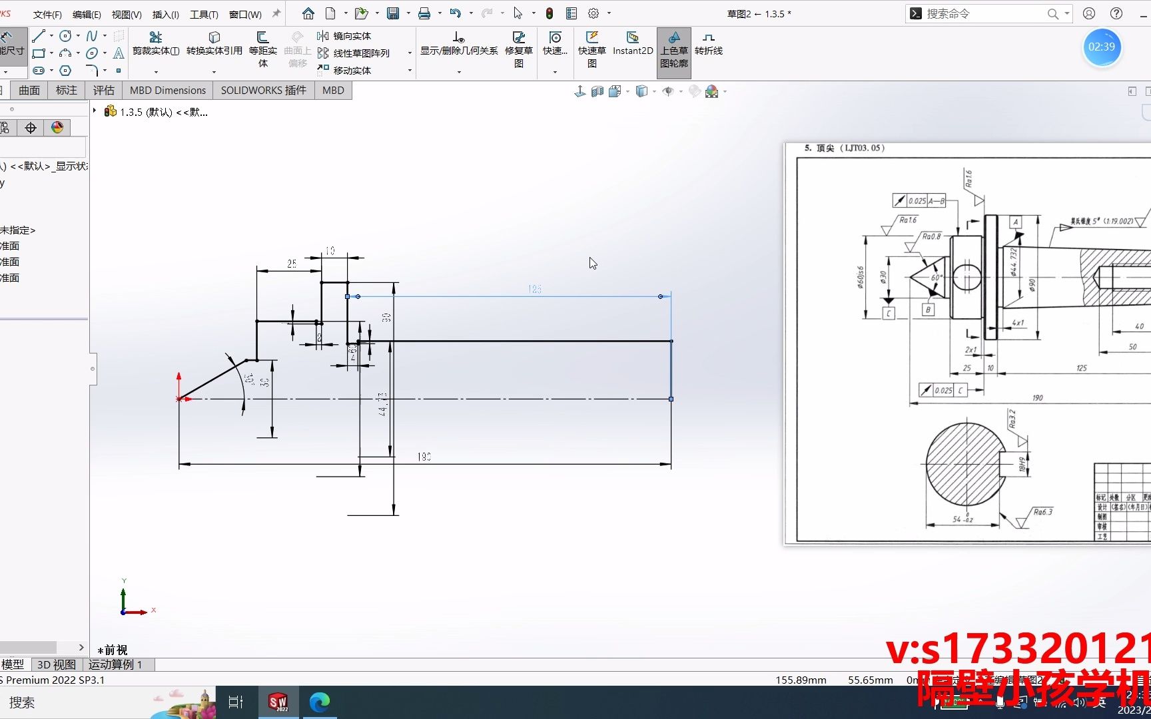The height and width of the screenshot is (719, 1151).
Task: Open the appearance color sphere in left panel
Action: point(57,127)
